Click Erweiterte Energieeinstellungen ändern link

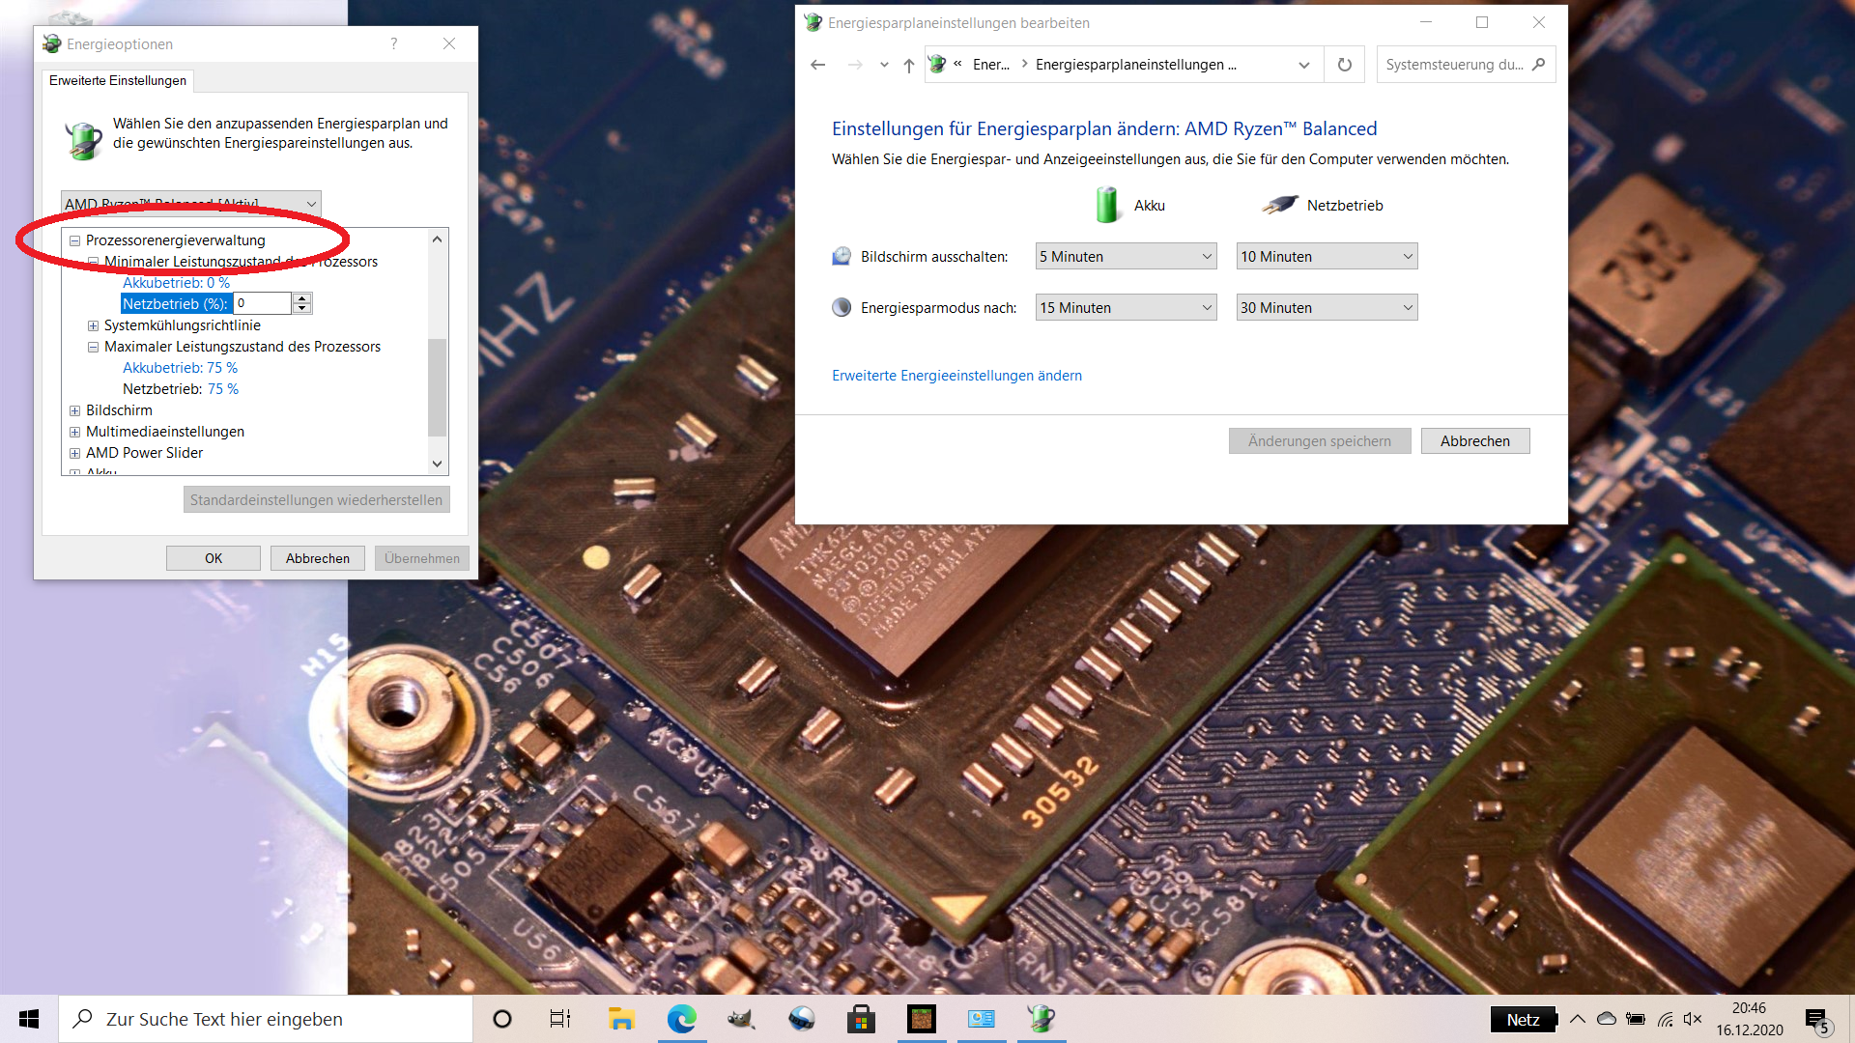pyautogui.click(x=956, y=376)
